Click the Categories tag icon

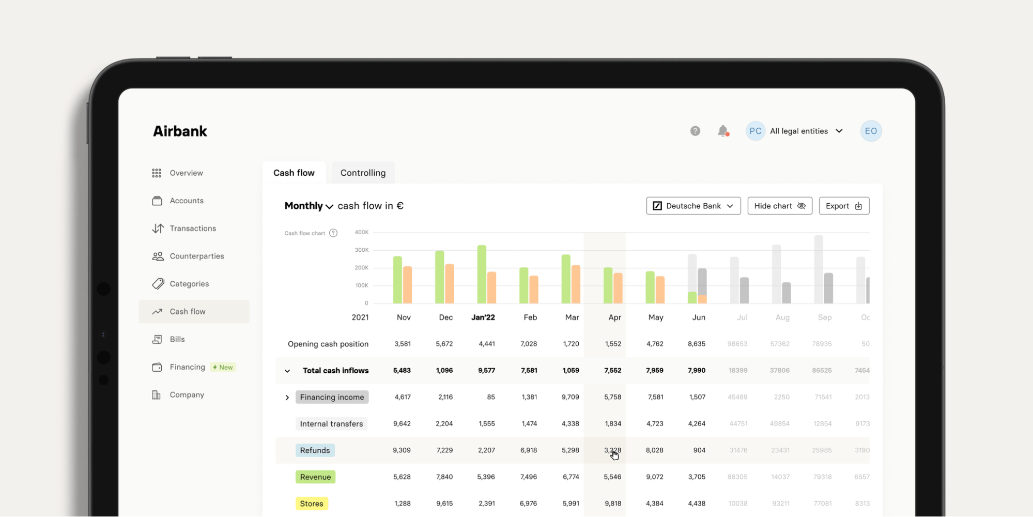(158, 284)
